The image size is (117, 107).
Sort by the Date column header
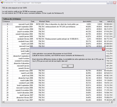tap(24, 22)
